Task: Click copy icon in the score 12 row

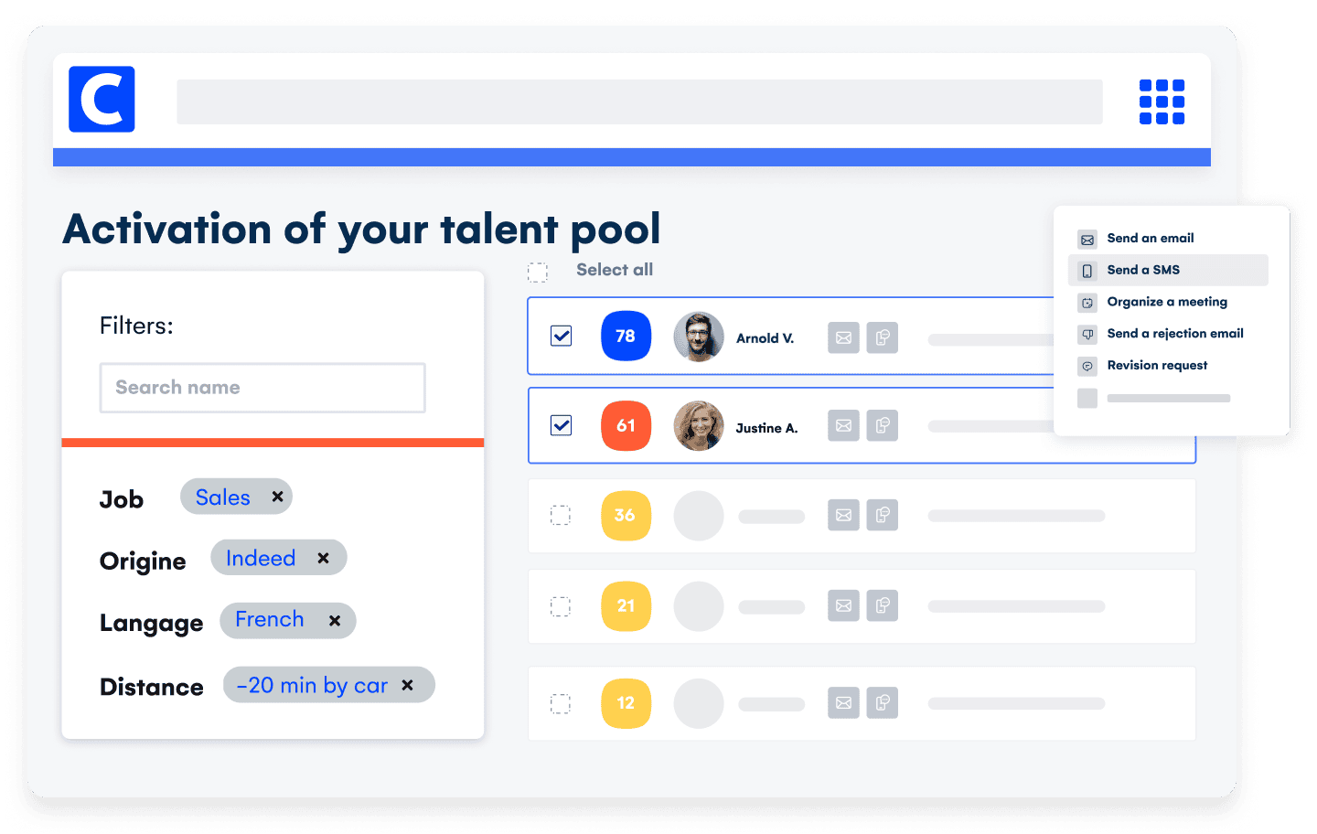Action: point(882,702)
